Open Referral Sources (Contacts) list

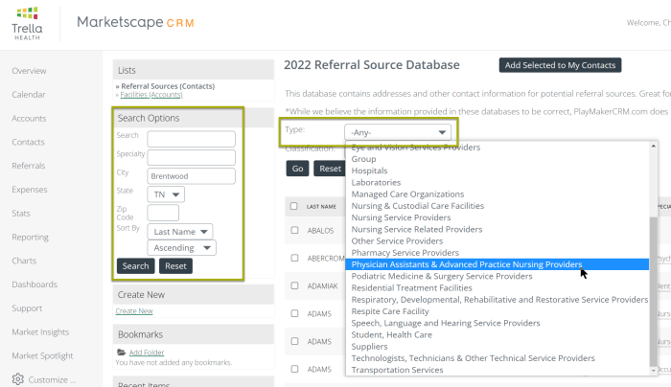pyautogui.click(x=168, y=86)
